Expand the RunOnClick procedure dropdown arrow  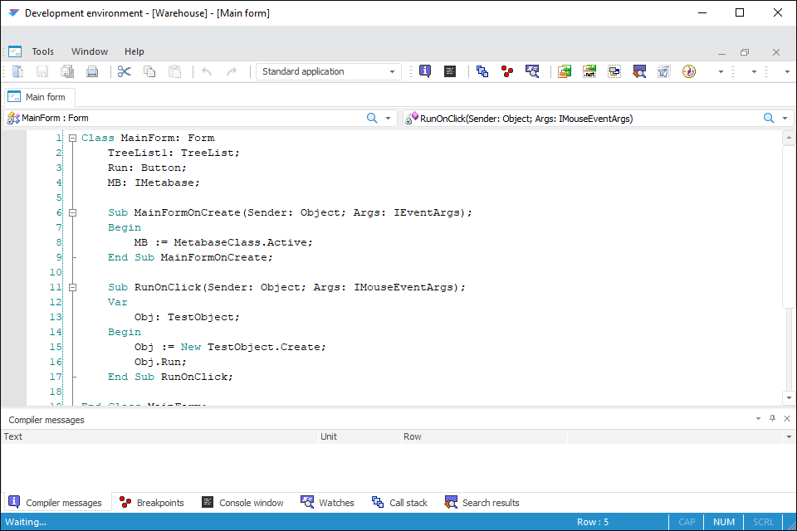click(x=785, y=119)
